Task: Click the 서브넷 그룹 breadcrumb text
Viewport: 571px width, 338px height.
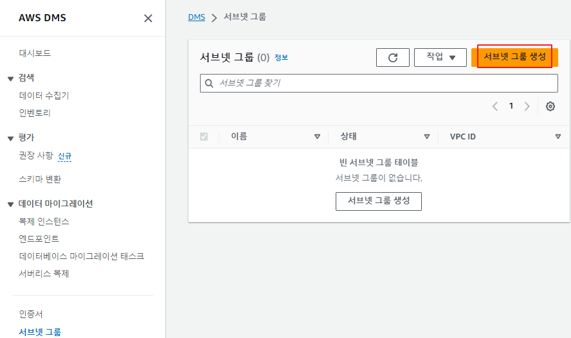Action: tap(245, 17)
